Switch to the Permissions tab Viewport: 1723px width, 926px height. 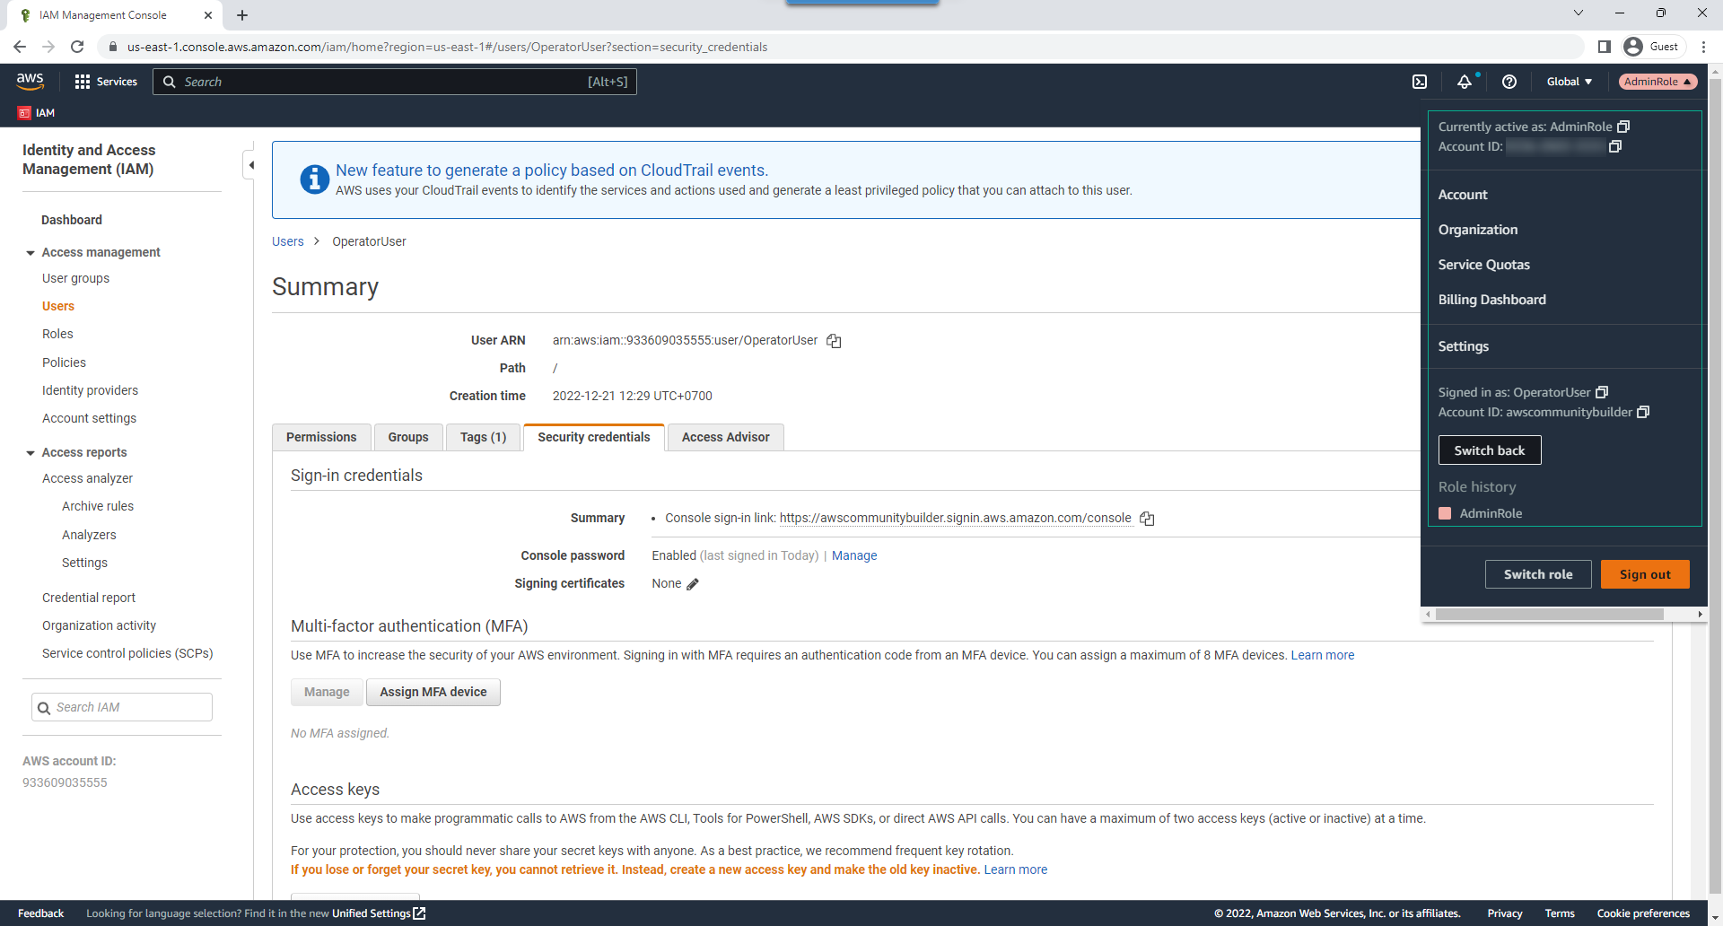pyautogui.click(x=321, y=437)
